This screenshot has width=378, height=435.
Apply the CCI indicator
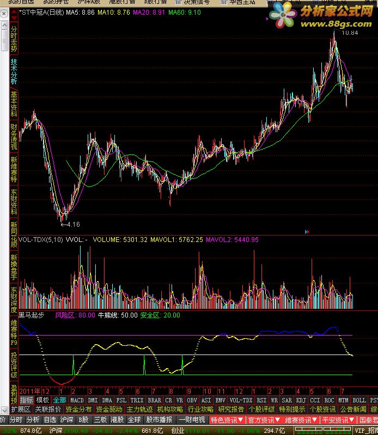pyautogui.click(x=315, y=400)
